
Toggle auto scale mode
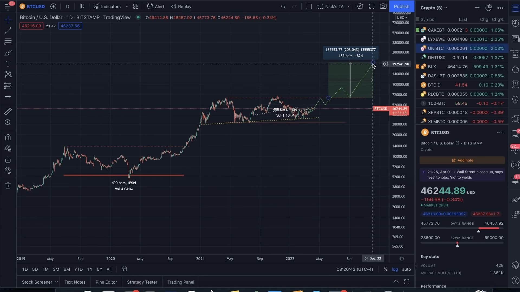click(x=406, y=269)
